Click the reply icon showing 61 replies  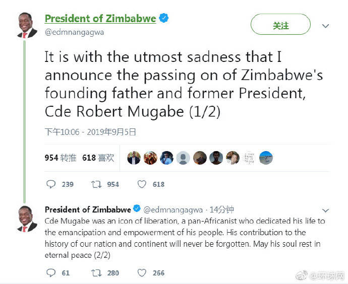[50, 272]
